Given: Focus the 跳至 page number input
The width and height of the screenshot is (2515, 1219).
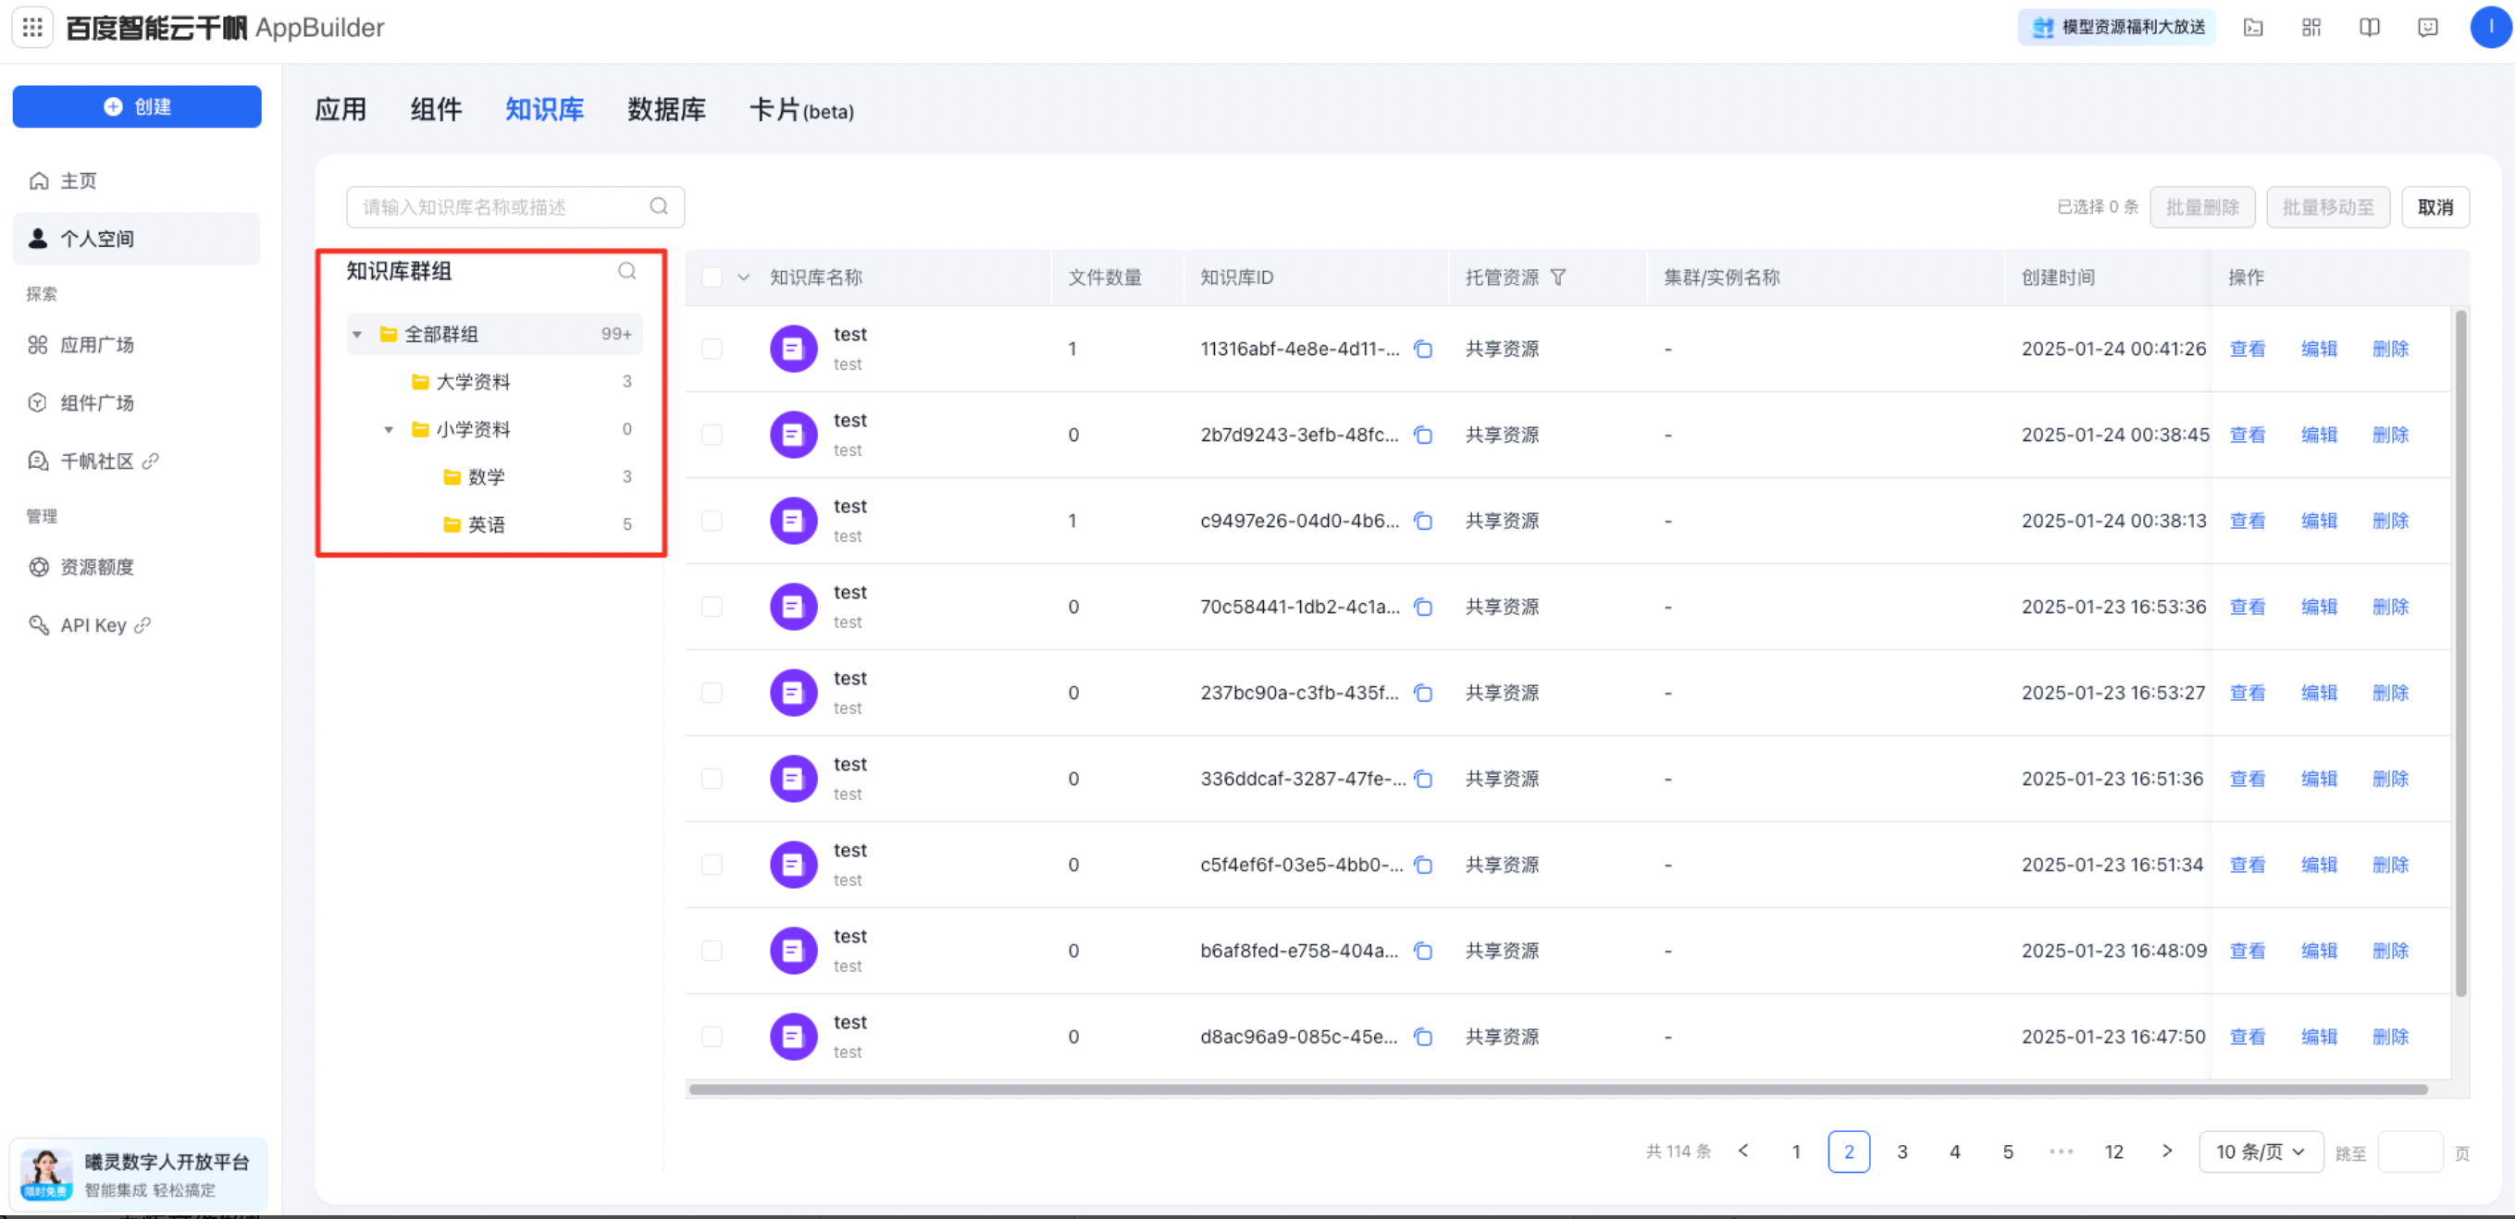Looking at the screenshot, I should click(x=2410, y=1151).
